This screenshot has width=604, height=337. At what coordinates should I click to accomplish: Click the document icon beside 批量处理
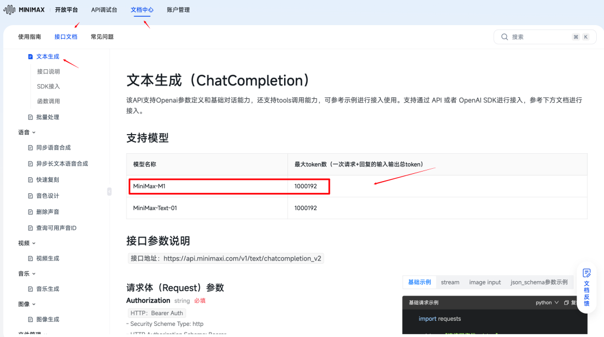tap(30, 117)
